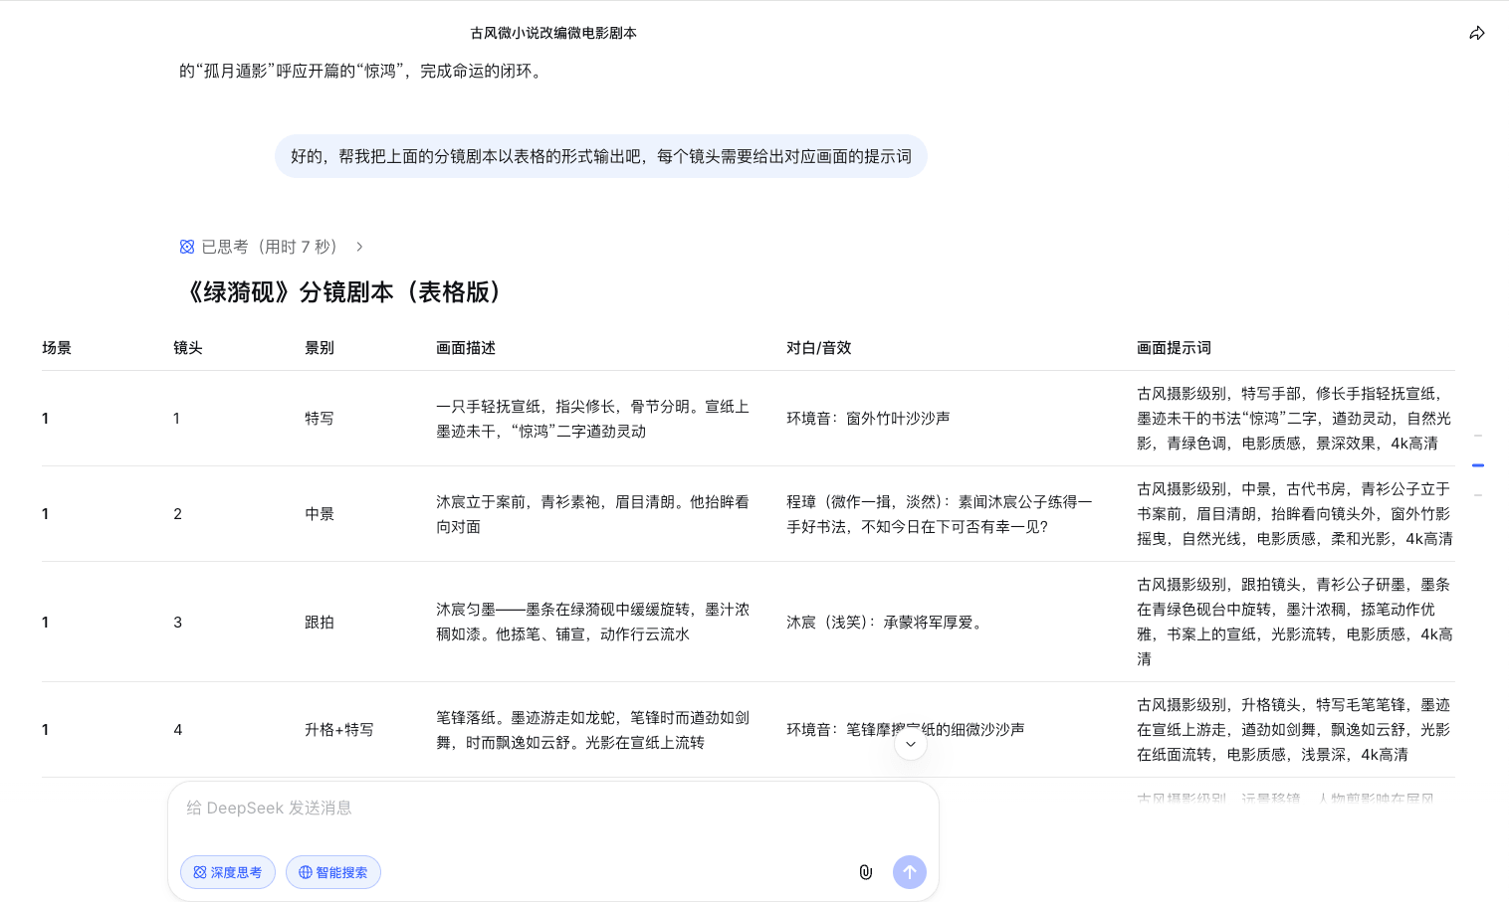
Task: Click the atom icon beside 已思考
Action: 187,247
